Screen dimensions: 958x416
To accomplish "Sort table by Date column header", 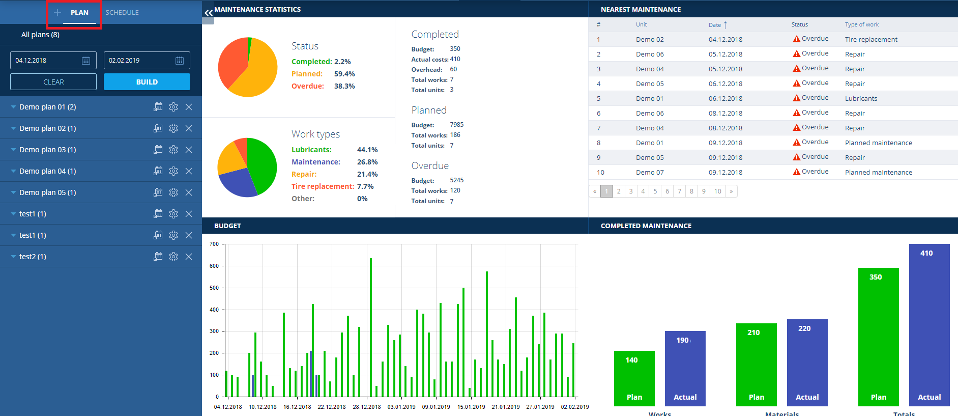I will click(x=715, y=25).
